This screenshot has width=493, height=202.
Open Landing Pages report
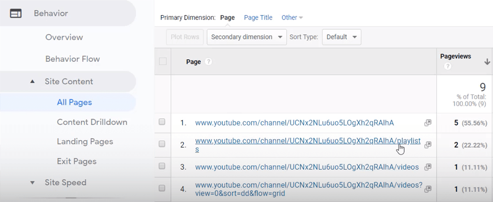(x=85, y=141)
